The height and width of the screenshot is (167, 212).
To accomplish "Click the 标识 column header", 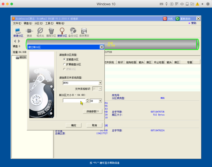I will (120, 62).
